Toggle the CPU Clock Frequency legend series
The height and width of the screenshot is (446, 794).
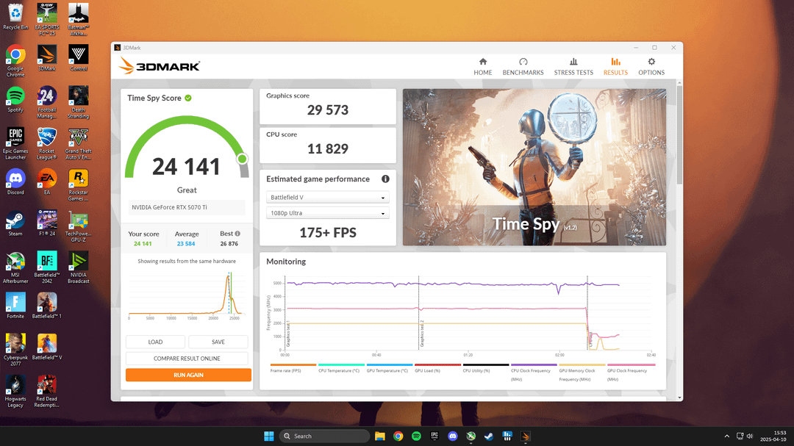(x=534, y=373)
